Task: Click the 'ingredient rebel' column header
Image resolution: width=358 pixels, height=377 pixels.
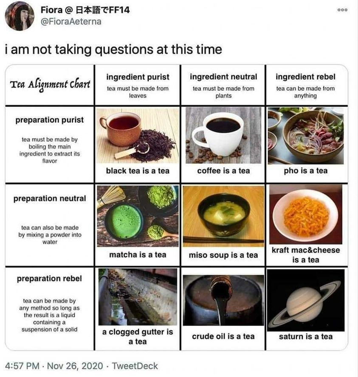Action: (305, 77)
